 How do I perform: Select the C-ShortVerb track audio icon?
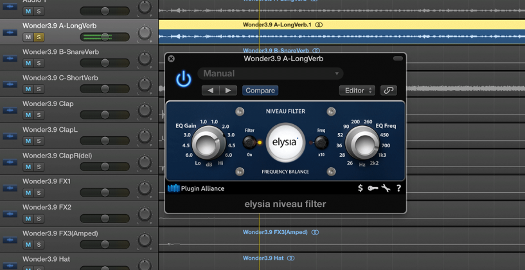coord(10,84)
